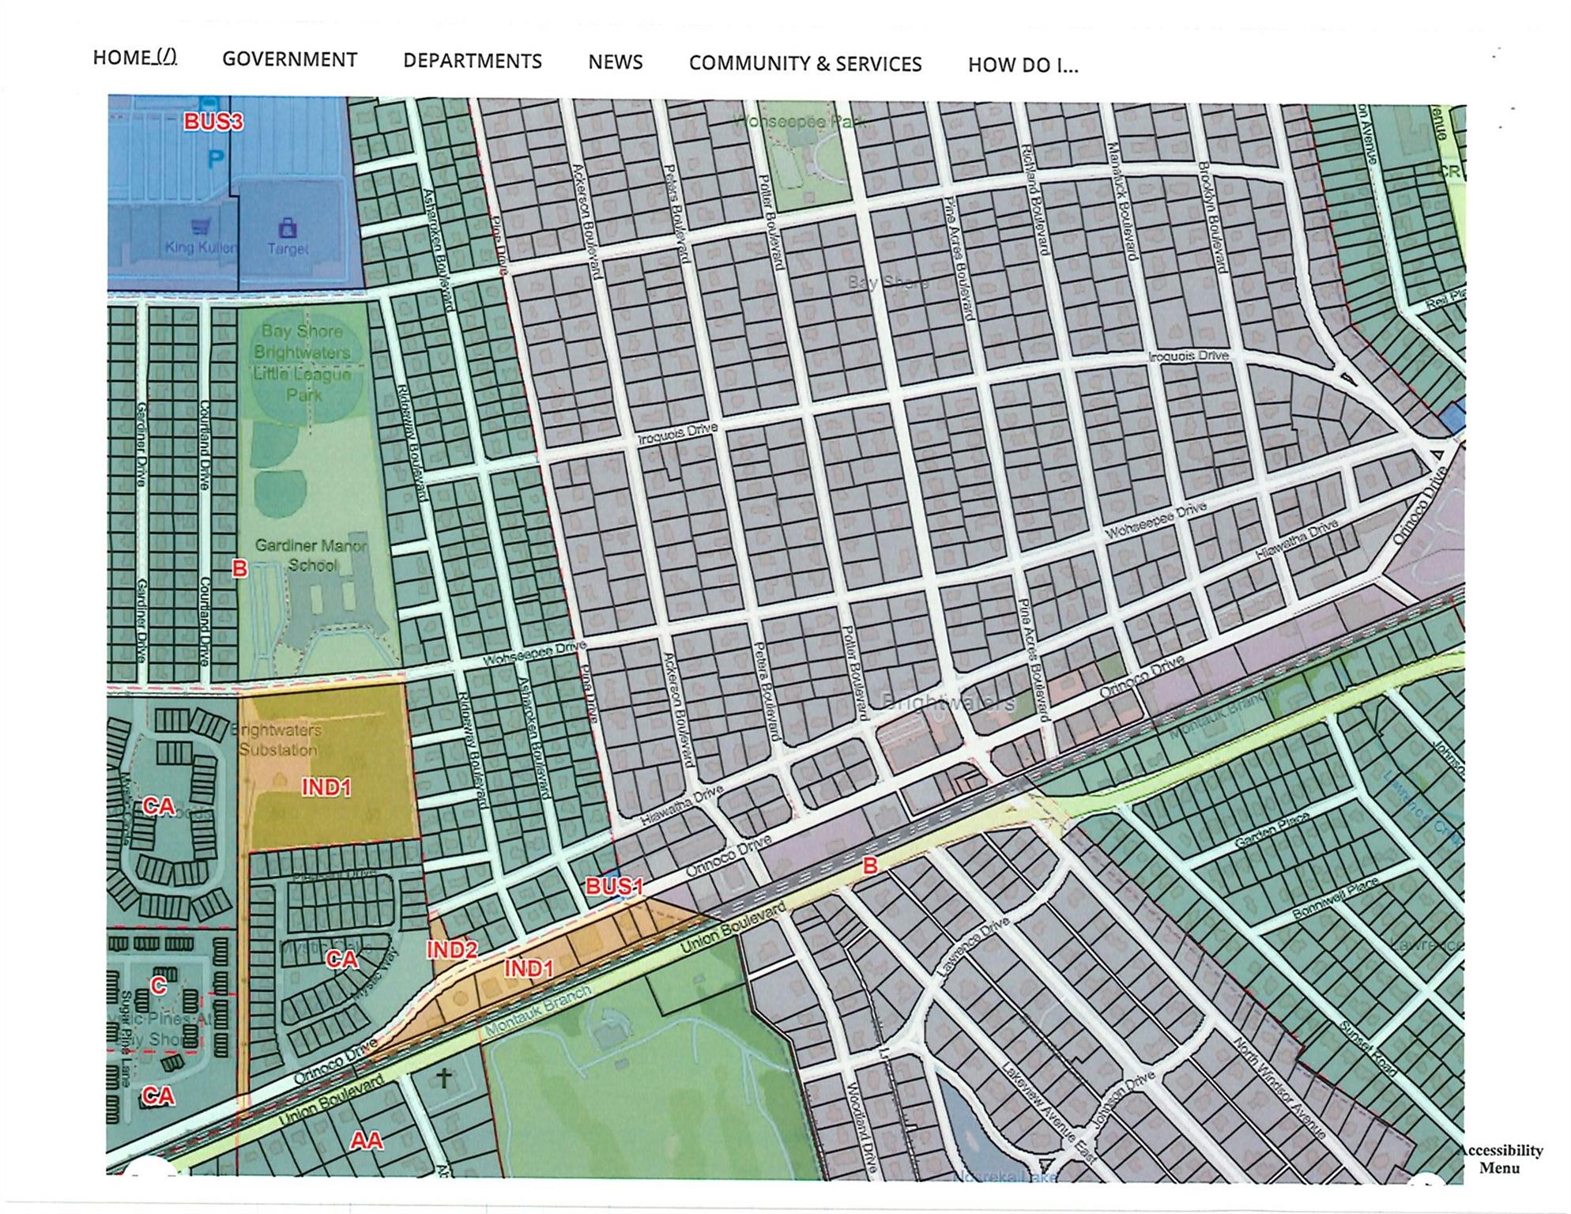Click the red AA zone label
This screenshot has width=1571, height=1214.
[x=366, y=1140]
